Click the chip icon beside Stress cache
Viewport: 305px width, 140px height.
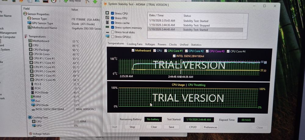[107, 22]
